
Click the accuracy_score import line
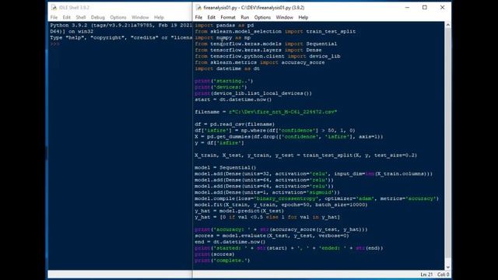[x=260, y=62]
